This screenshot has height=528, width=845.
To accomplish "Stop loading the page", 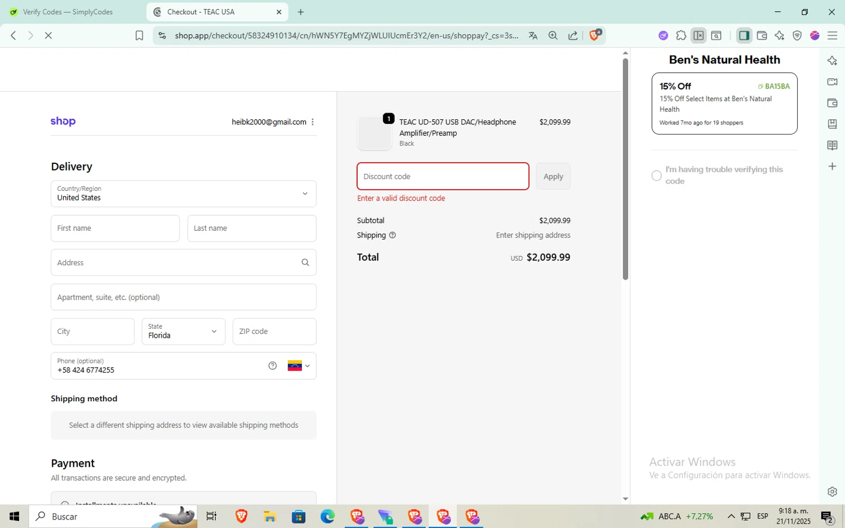I will point(48,35).
